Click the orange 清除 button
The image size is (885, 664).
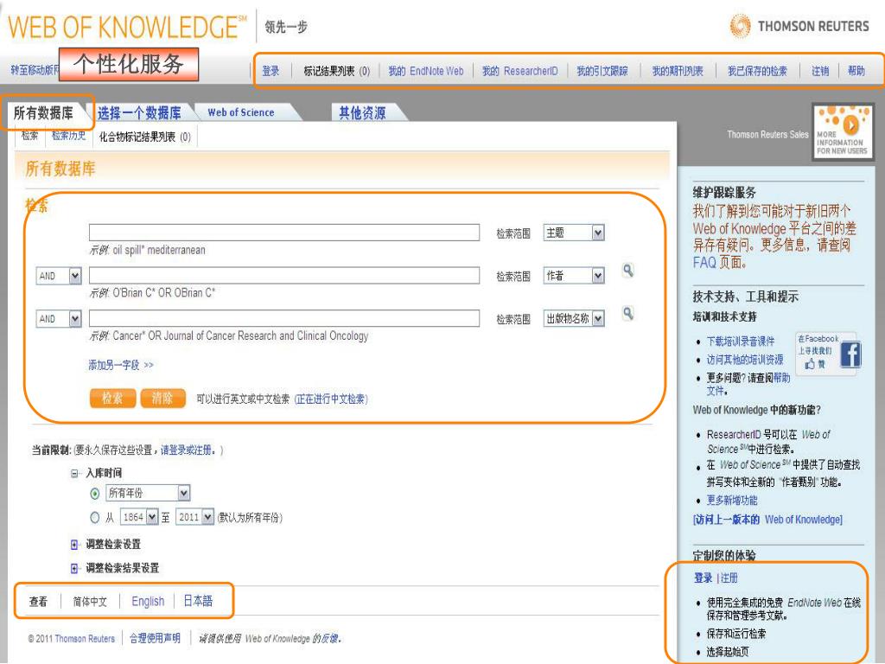162,398
